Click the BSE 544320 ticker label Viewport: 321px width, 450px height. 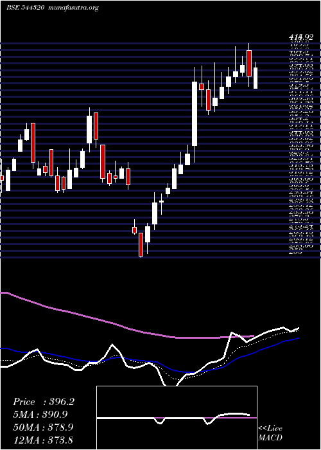click(25, 8)
